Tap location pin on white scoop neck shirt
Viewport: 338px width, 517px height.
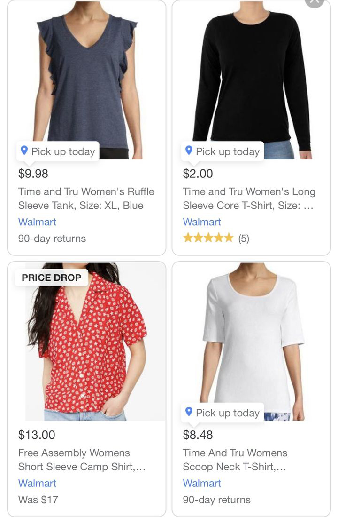tap(189, 412)
